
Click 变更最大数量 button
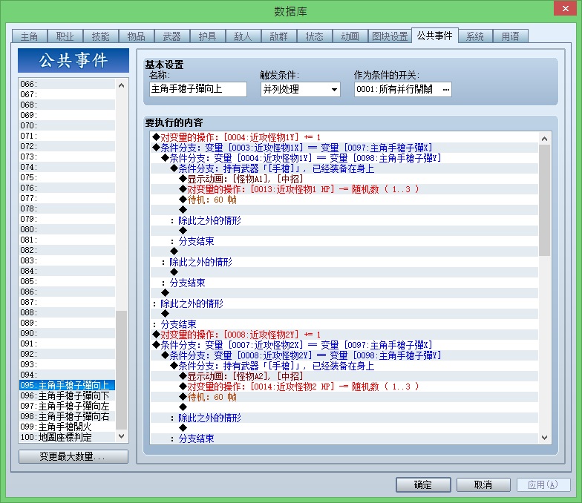click(73, 456)
